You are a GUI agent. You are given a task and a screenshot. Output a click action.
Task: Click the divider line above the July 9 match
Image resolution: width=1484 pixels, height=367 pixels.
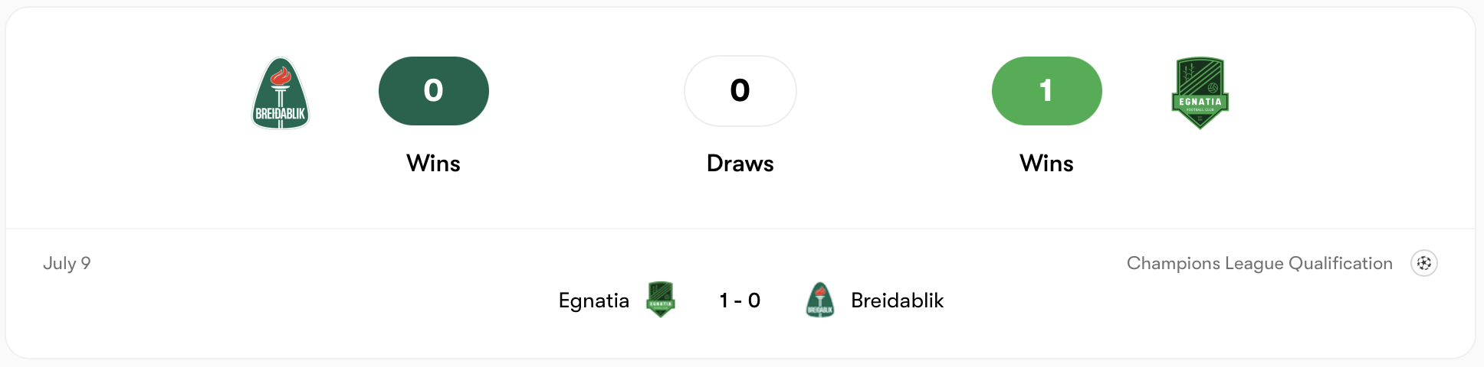[x=740, y=228]
